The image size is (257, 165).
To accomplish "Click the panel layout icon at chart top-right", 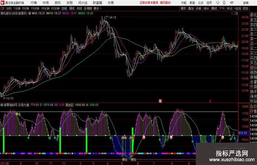I will (236, 14).
